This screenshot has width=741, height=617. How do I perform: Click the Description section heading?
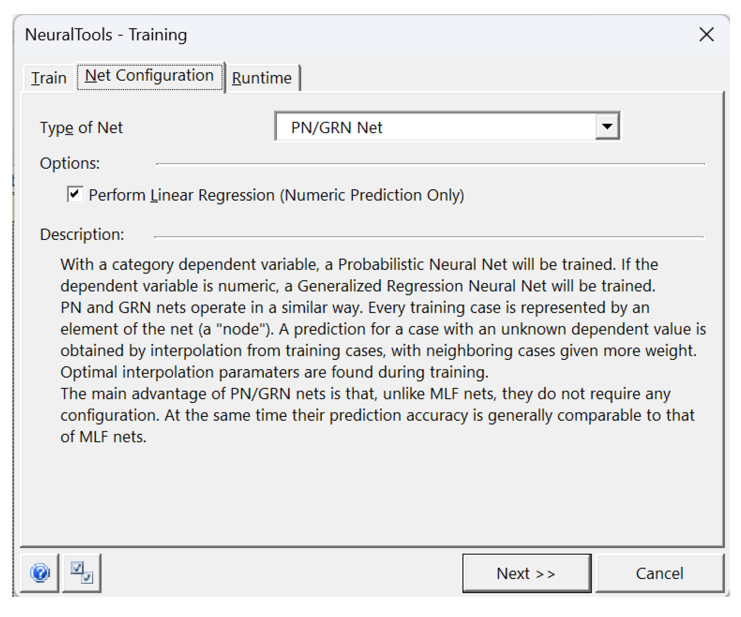(x=82, y=235)
